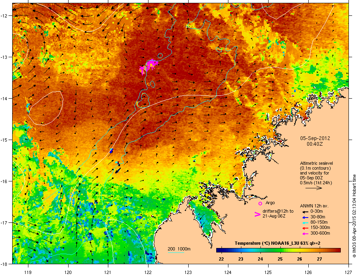Click the longitude axis label 125
This screenshot has width=357, height=276.
[x=268, y=272]
